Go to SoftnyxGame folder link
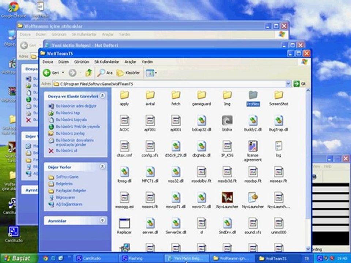Image resolution: width=351 pixels, height=263 pixels. tap(67, 177)
